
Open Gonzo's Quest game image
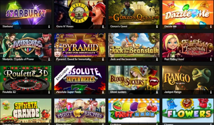pos(134,12)
